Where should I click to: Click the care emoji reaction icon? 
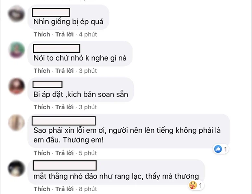(x=193, y=185)
